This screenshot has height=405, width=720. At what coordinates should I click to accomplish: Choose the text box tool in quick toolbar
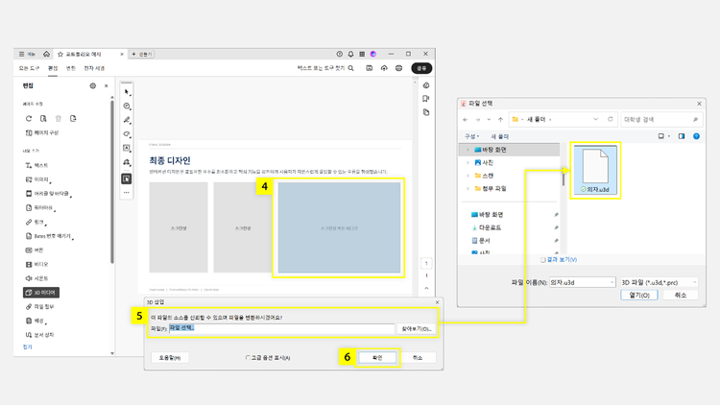click(127, 148)
